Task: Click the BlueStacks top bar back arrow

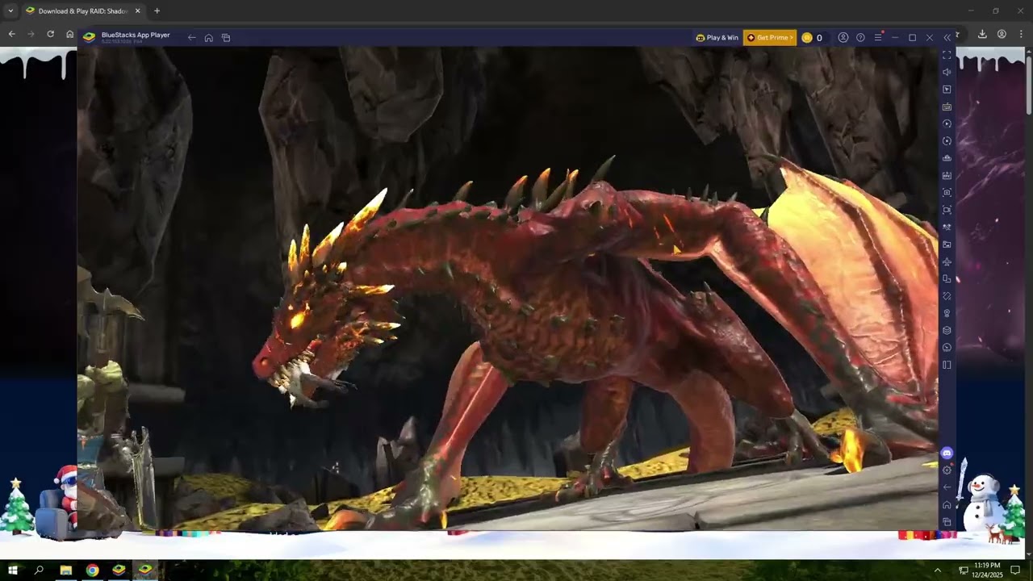Action: 191,38
